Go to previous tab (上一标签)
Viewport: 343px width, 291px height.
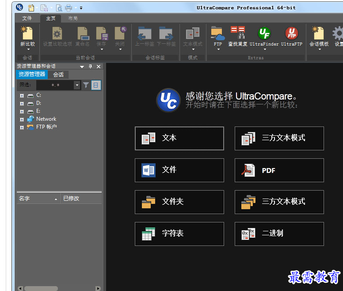pos(145,33)
